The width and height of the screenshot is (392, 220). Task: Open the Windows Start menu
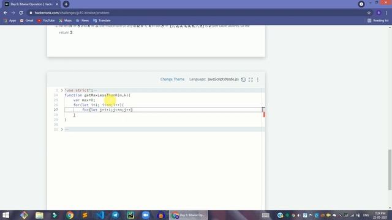(x=6, y=215)
